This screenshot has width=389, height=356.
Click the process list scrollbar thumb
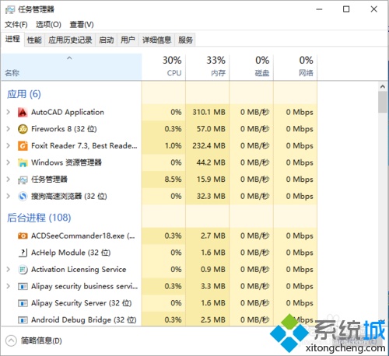[x=383, y=102]
